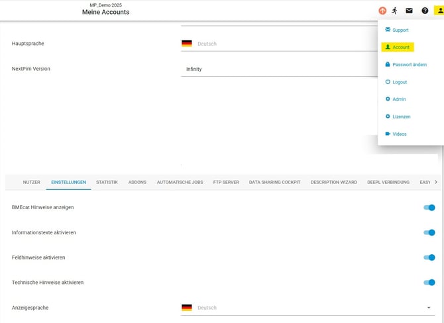Click the Technische Hinweise aktivieren label
Screen dimensions: 444x323
[48, 282]
